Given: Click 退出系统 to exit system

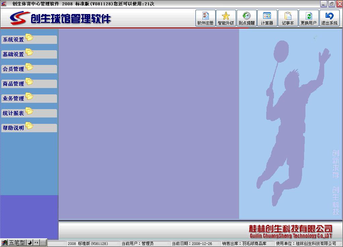Looking at the screenshot, I should (329, 18).
